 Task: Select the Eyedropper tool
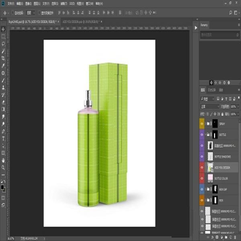(3, 65)
